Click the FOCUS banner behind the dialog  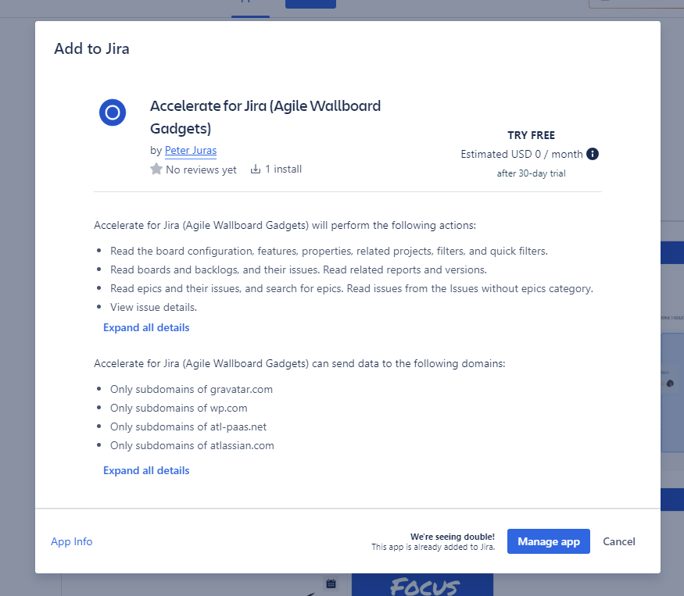click(x=422, y=584)
